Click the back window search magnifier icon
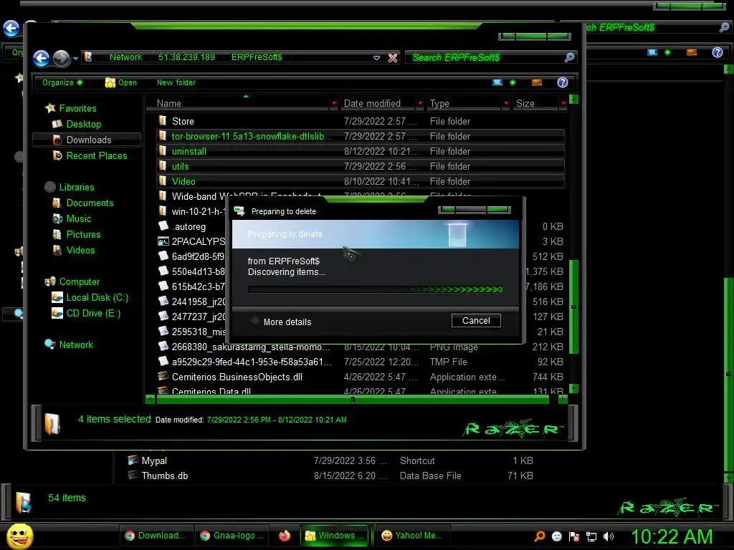734x550 pixels. tap(724, 28)
